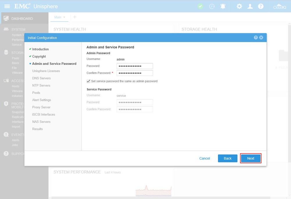
Task: Open the user profile icon
Action: pyautogui.click(x=250, y=6)
